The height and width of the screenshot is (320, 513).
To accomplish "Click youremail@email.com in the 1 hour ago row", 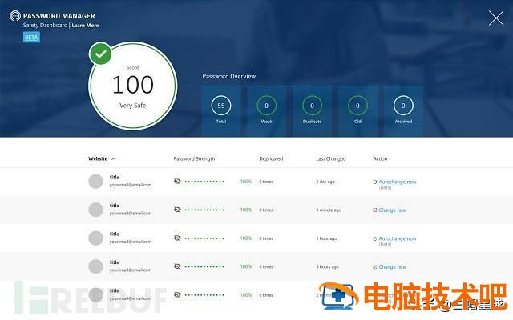I will [131, 242].
